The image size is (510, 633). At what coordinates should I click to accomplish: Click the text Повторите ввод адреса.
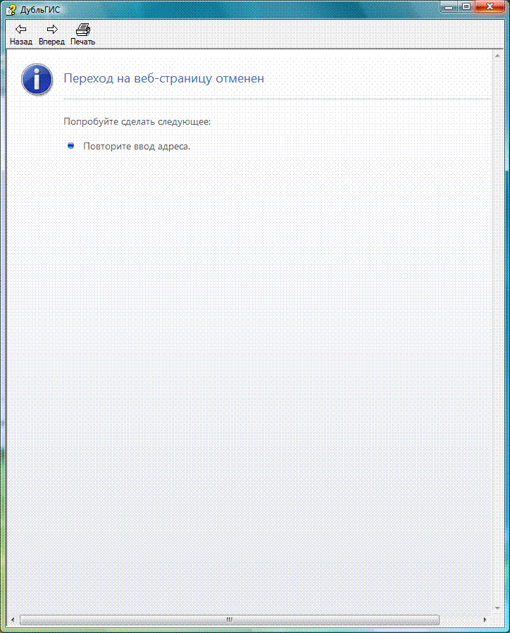pos(137,146)
